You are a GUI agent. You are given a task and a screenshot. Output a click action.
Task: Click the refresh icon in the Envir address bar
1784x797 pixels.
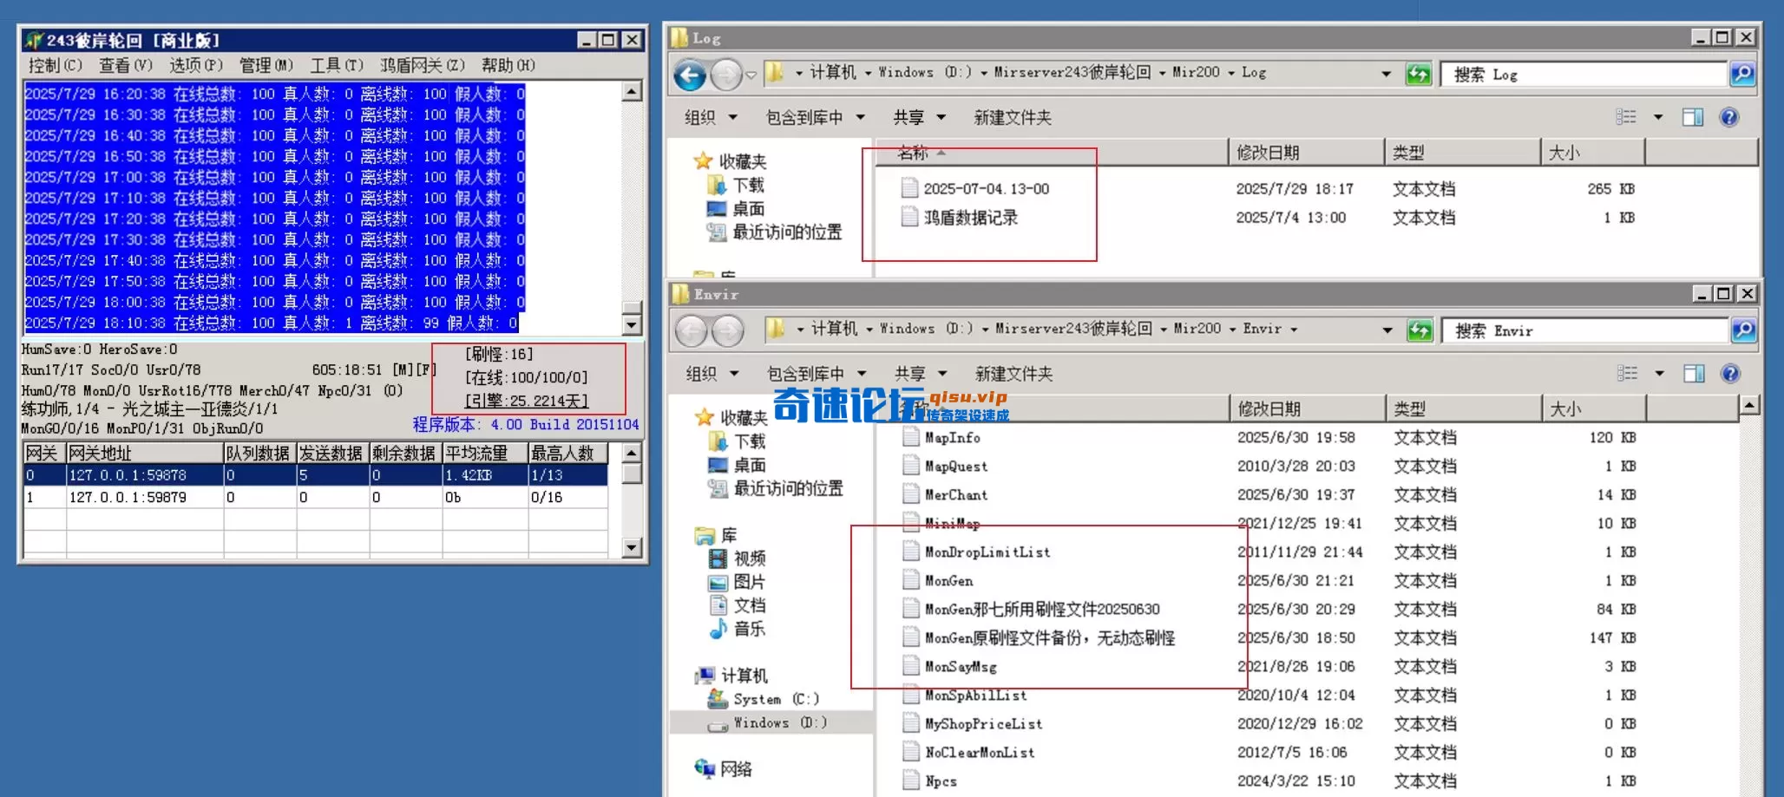pyautogui.click(x=1419, y=330)
